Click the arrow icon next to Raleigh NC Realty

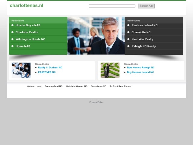pos(128,46)
